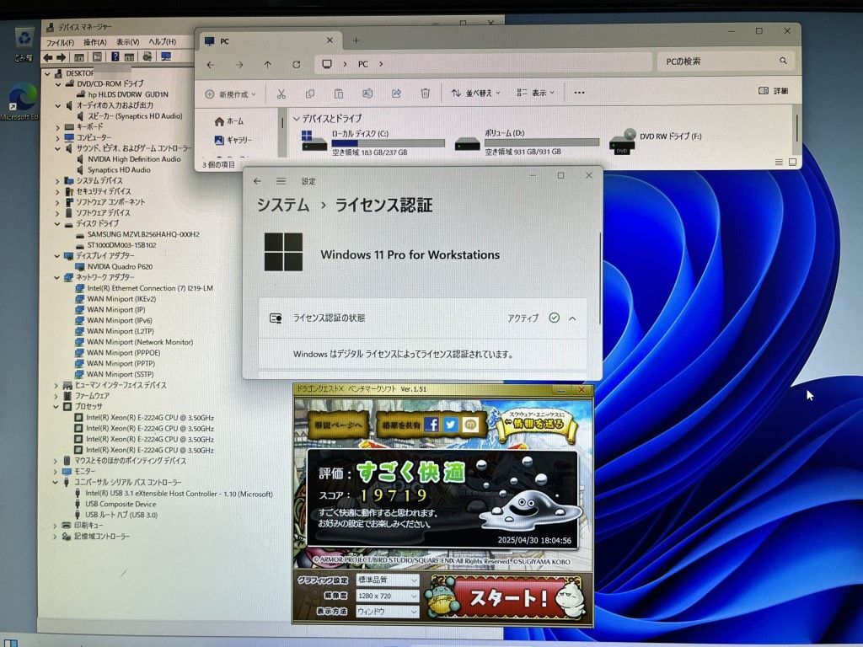Click the Rename icon in Explorer toolbar
Image resolution: width=863 pixels, height=647 pixels.
[x=367, y=94]
